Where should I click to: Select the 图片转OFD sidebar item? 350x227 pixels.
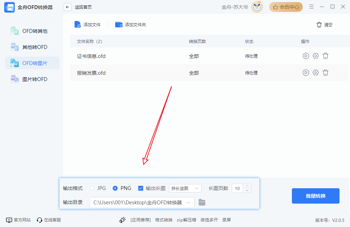point(32,79)
